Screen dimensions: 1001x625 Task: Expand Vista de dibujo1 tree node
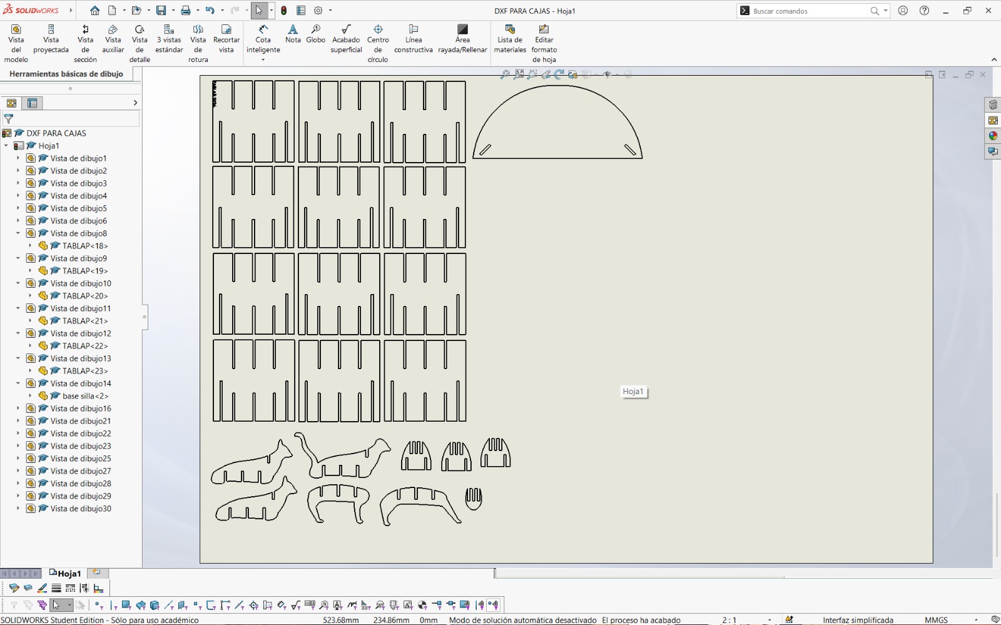point(18,158)
